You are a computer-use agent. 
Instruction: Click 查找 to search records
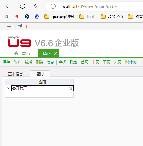coord(62,62)
